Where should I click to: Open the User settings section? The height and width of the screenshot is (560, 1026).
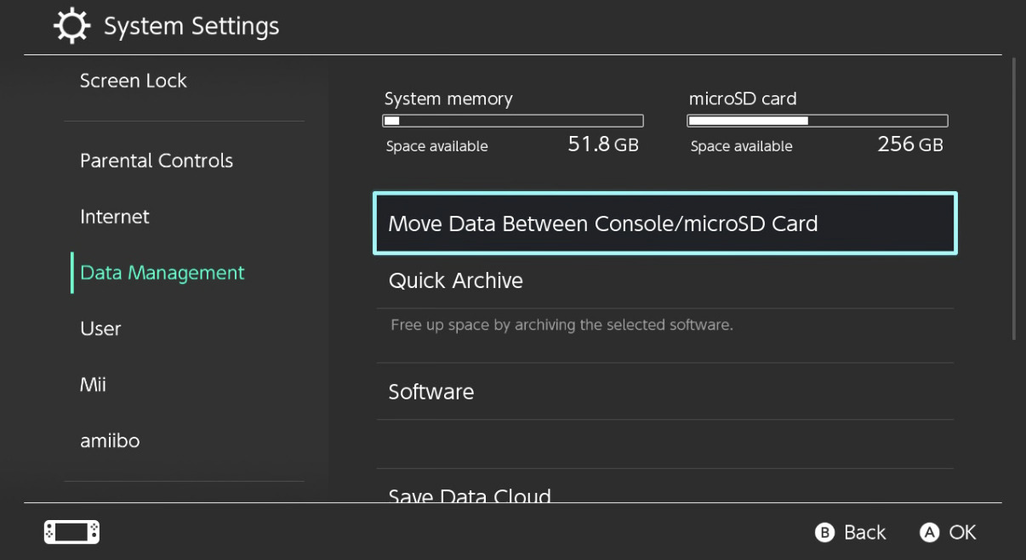tap(100, 329)
